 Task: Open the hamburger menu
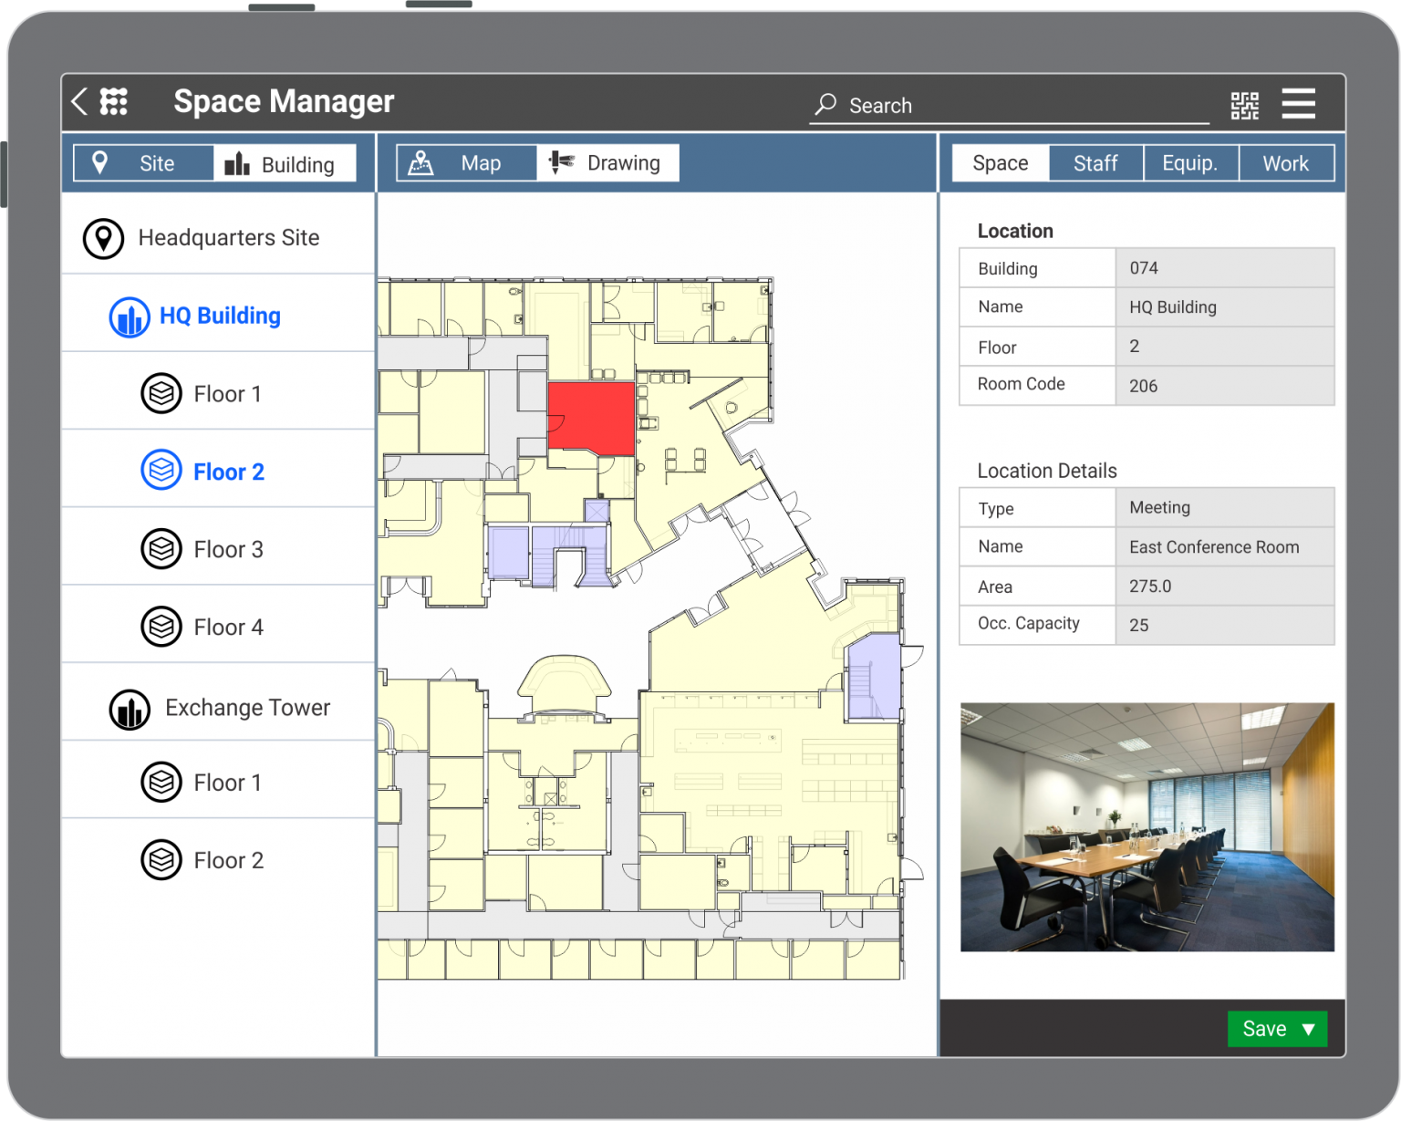[1298, 103]
